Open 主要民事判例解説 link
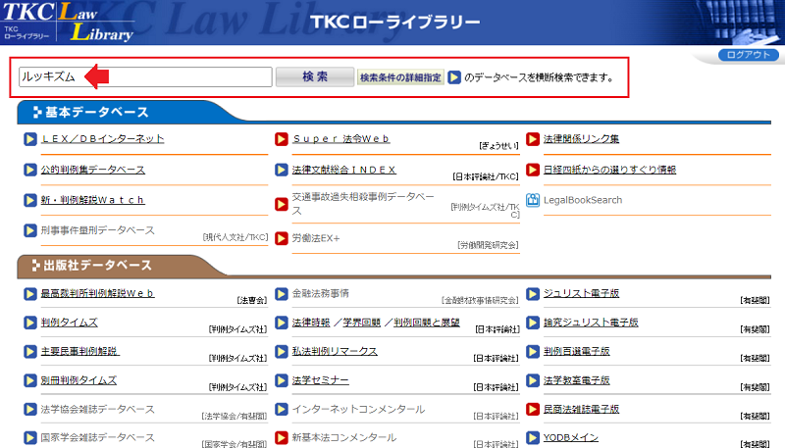This screenshot has height=448, width=785. (x=80, y=351)
